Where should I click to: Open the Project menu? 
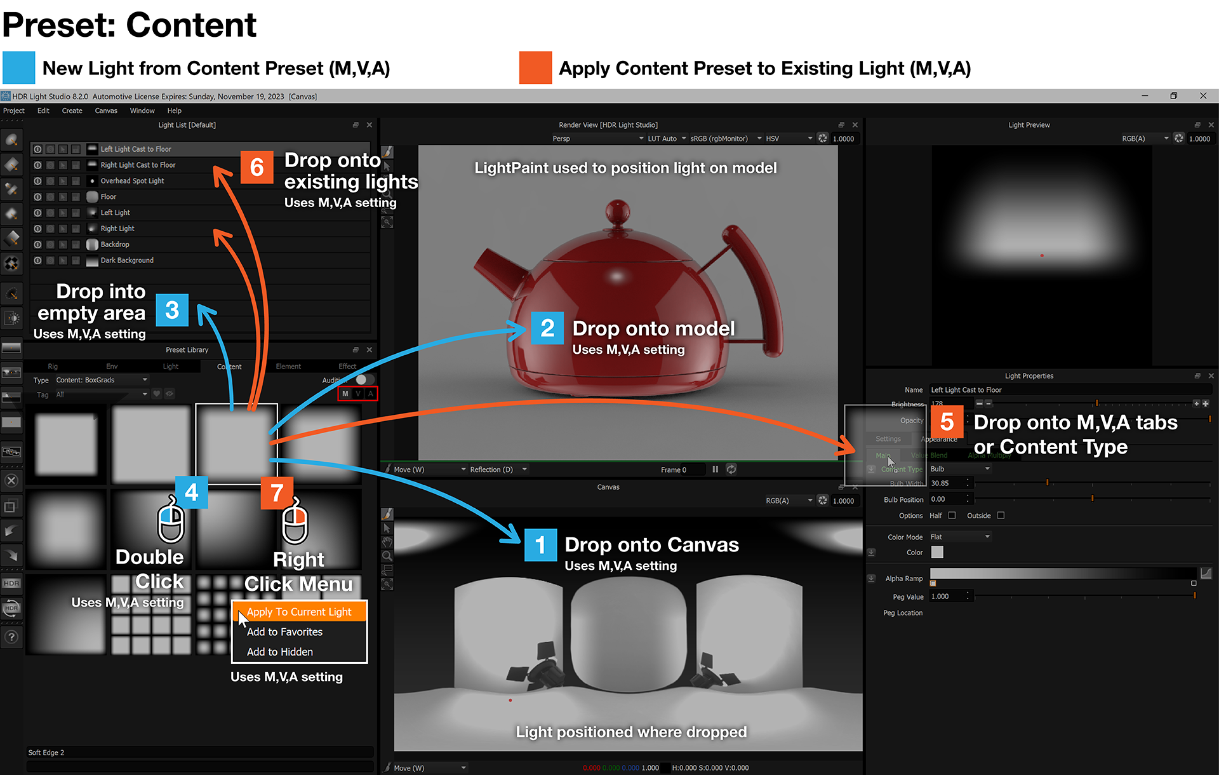pos(14,111)
